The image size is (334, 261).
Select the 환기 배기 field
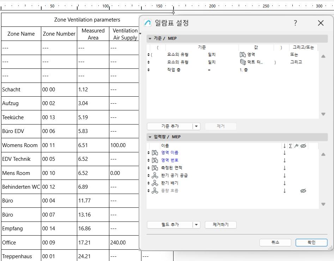click(x=170, y=183)
